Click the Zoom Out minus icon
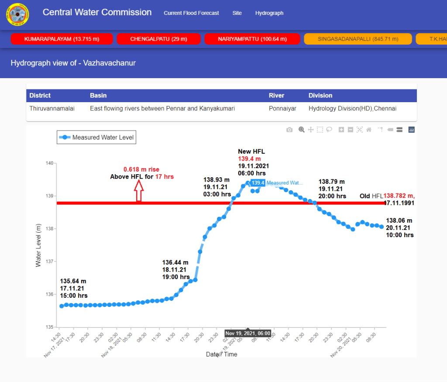The image size is (447, 382). click(x=350, y=130)
